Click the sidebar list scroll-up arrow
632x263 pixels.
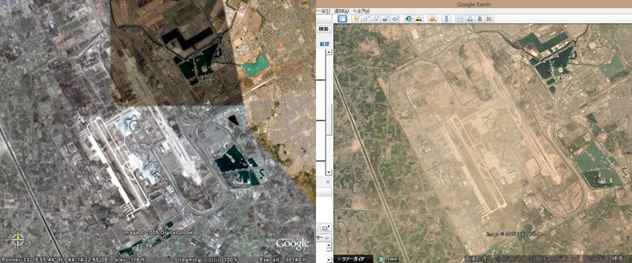329,52
